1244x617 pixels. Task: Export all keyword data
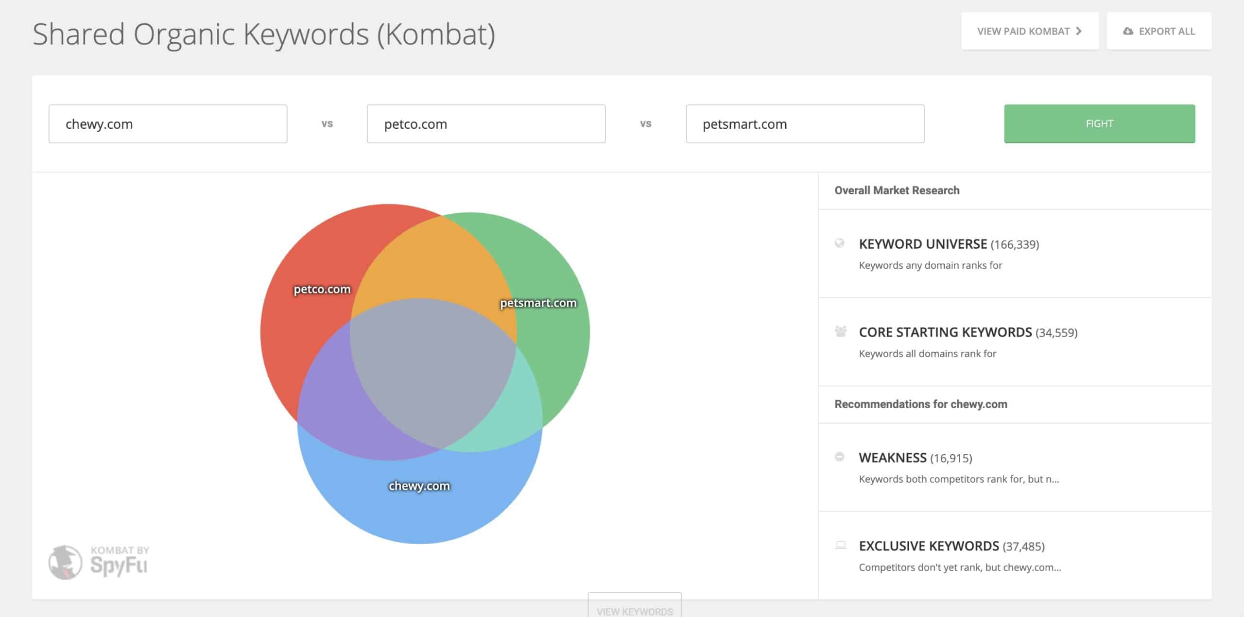click(1159, 31)
